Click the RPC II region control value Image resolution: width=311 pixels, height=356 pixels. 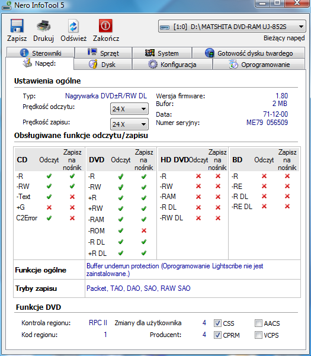tap(98, 323)
